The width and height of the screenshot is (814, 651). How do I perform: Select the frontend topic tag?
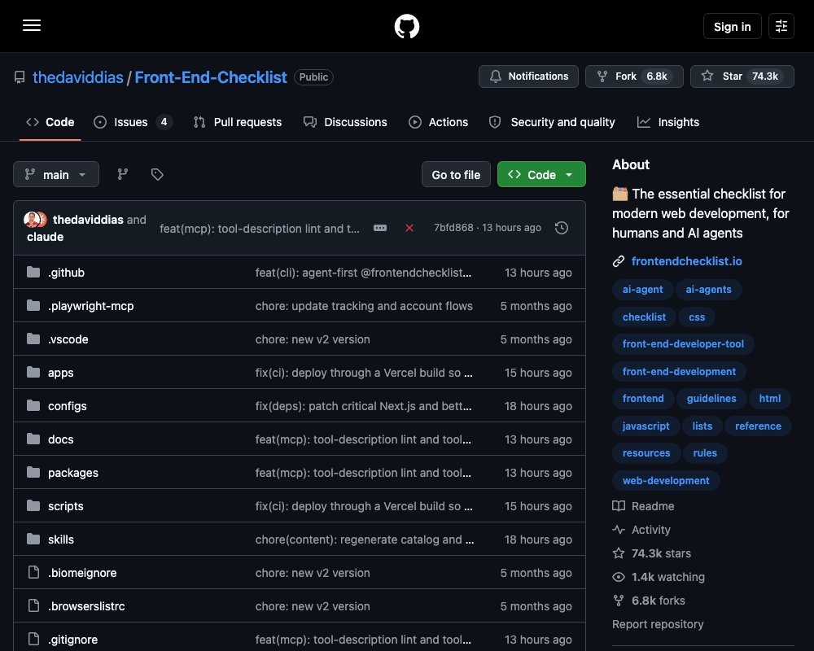[x=643, y=398]
